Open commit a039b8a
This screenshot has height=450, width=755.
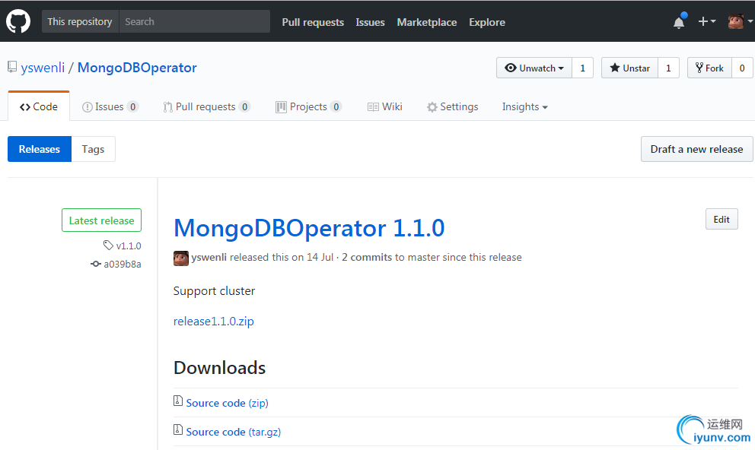[123, 264]
